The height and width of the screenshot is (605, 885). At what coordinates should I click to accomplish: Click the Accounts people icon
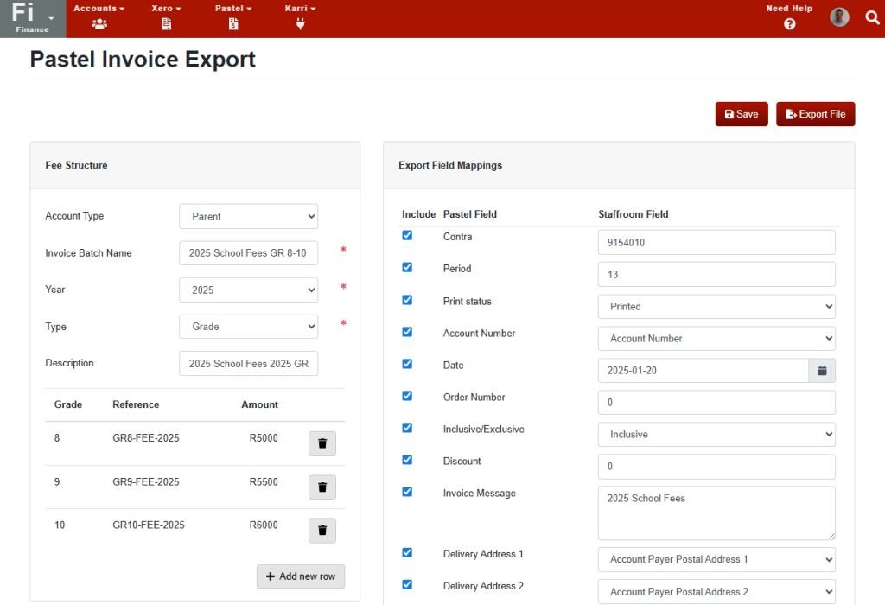99,23
